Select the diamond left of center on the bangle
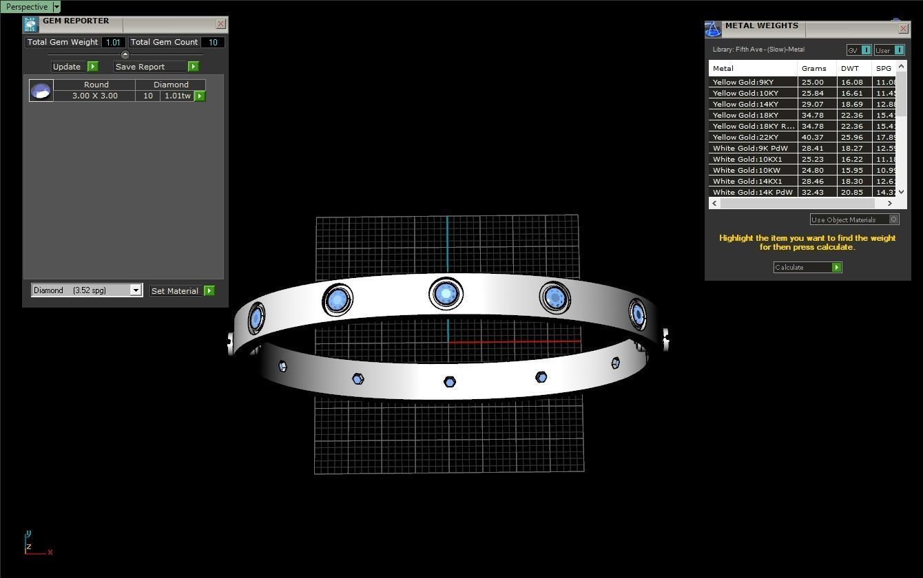The image size is (923, 578). 338,299
